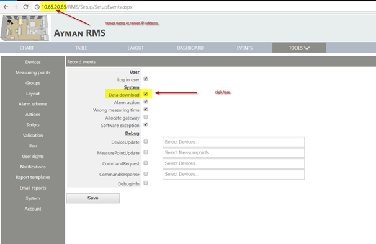Click the floor plan logo image
The height and width of the screenshot is (244, 376).
pyautogui.click(x=25, y=28)
